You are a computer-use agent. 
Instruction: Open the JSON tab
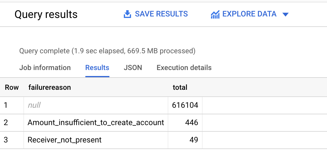tap(133, 68)
